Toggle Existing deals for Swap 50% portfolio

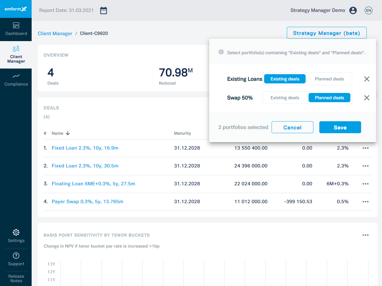(x=285, y=97)
